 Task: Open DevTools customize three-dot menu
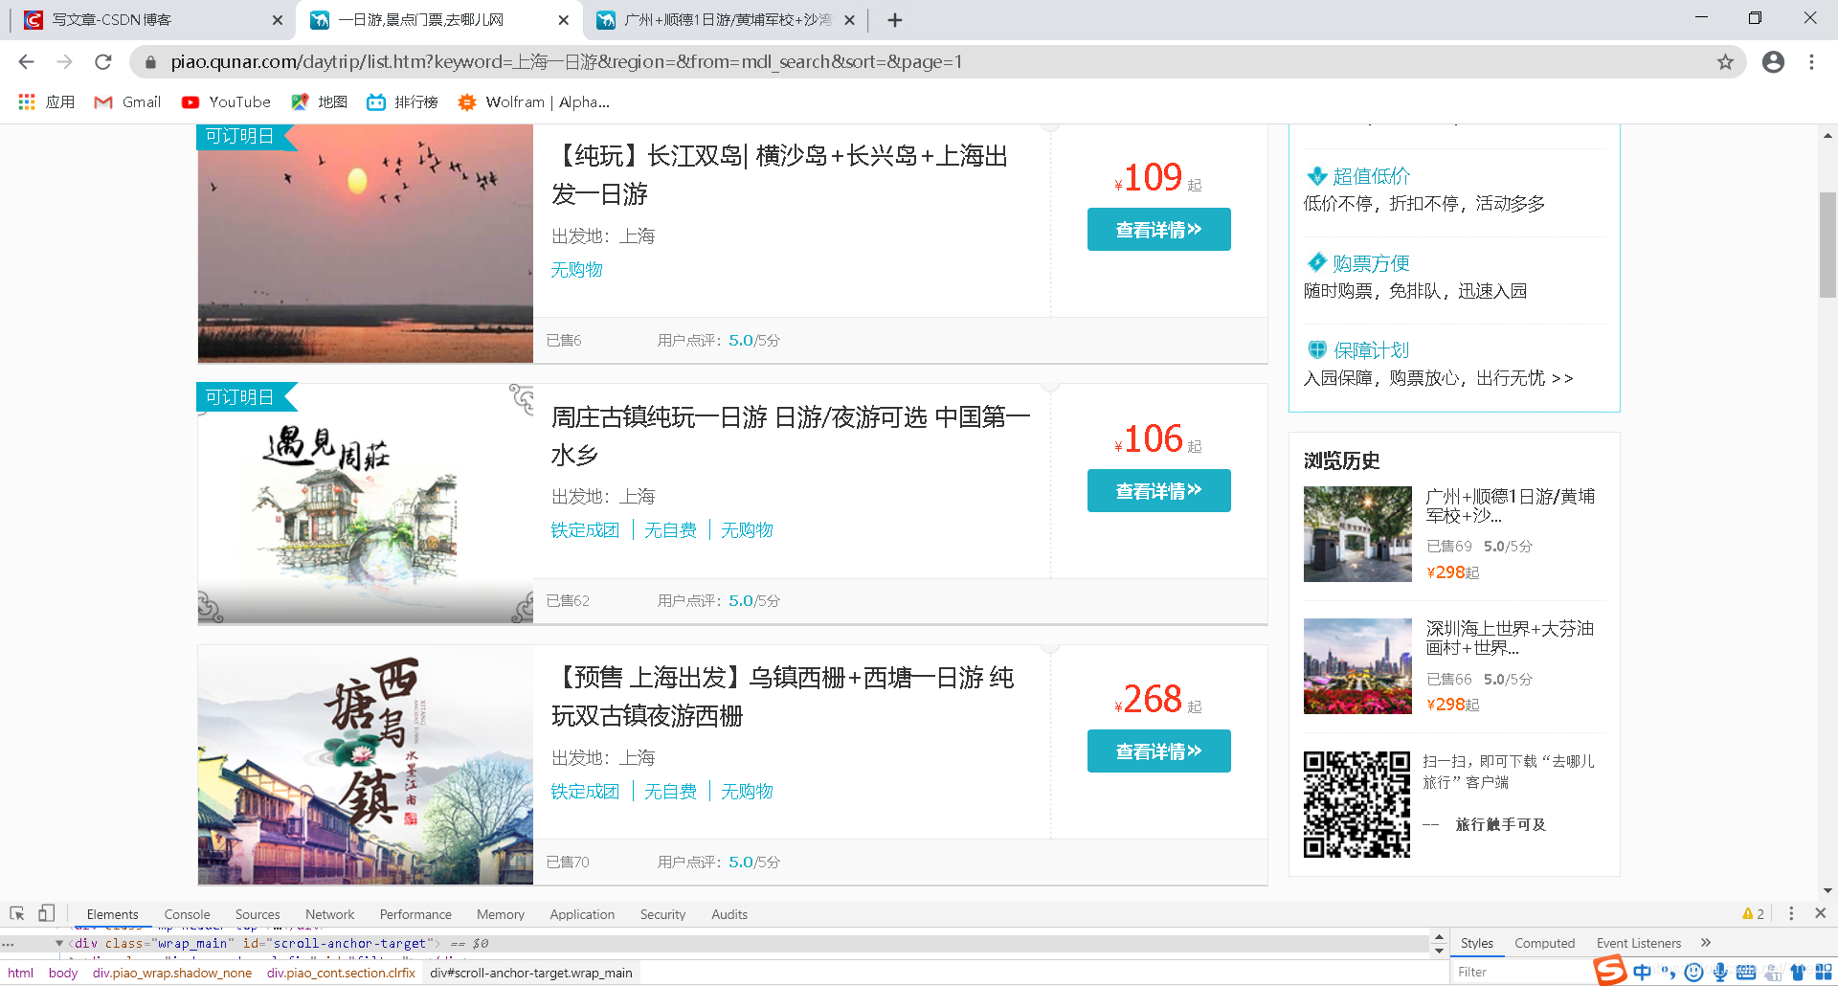tap(1791, 914)
